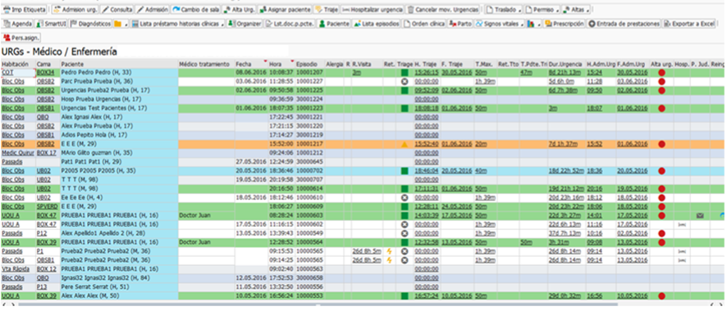Click the Parto button
Screen dimensions: 727x311
tap(460, 24)
